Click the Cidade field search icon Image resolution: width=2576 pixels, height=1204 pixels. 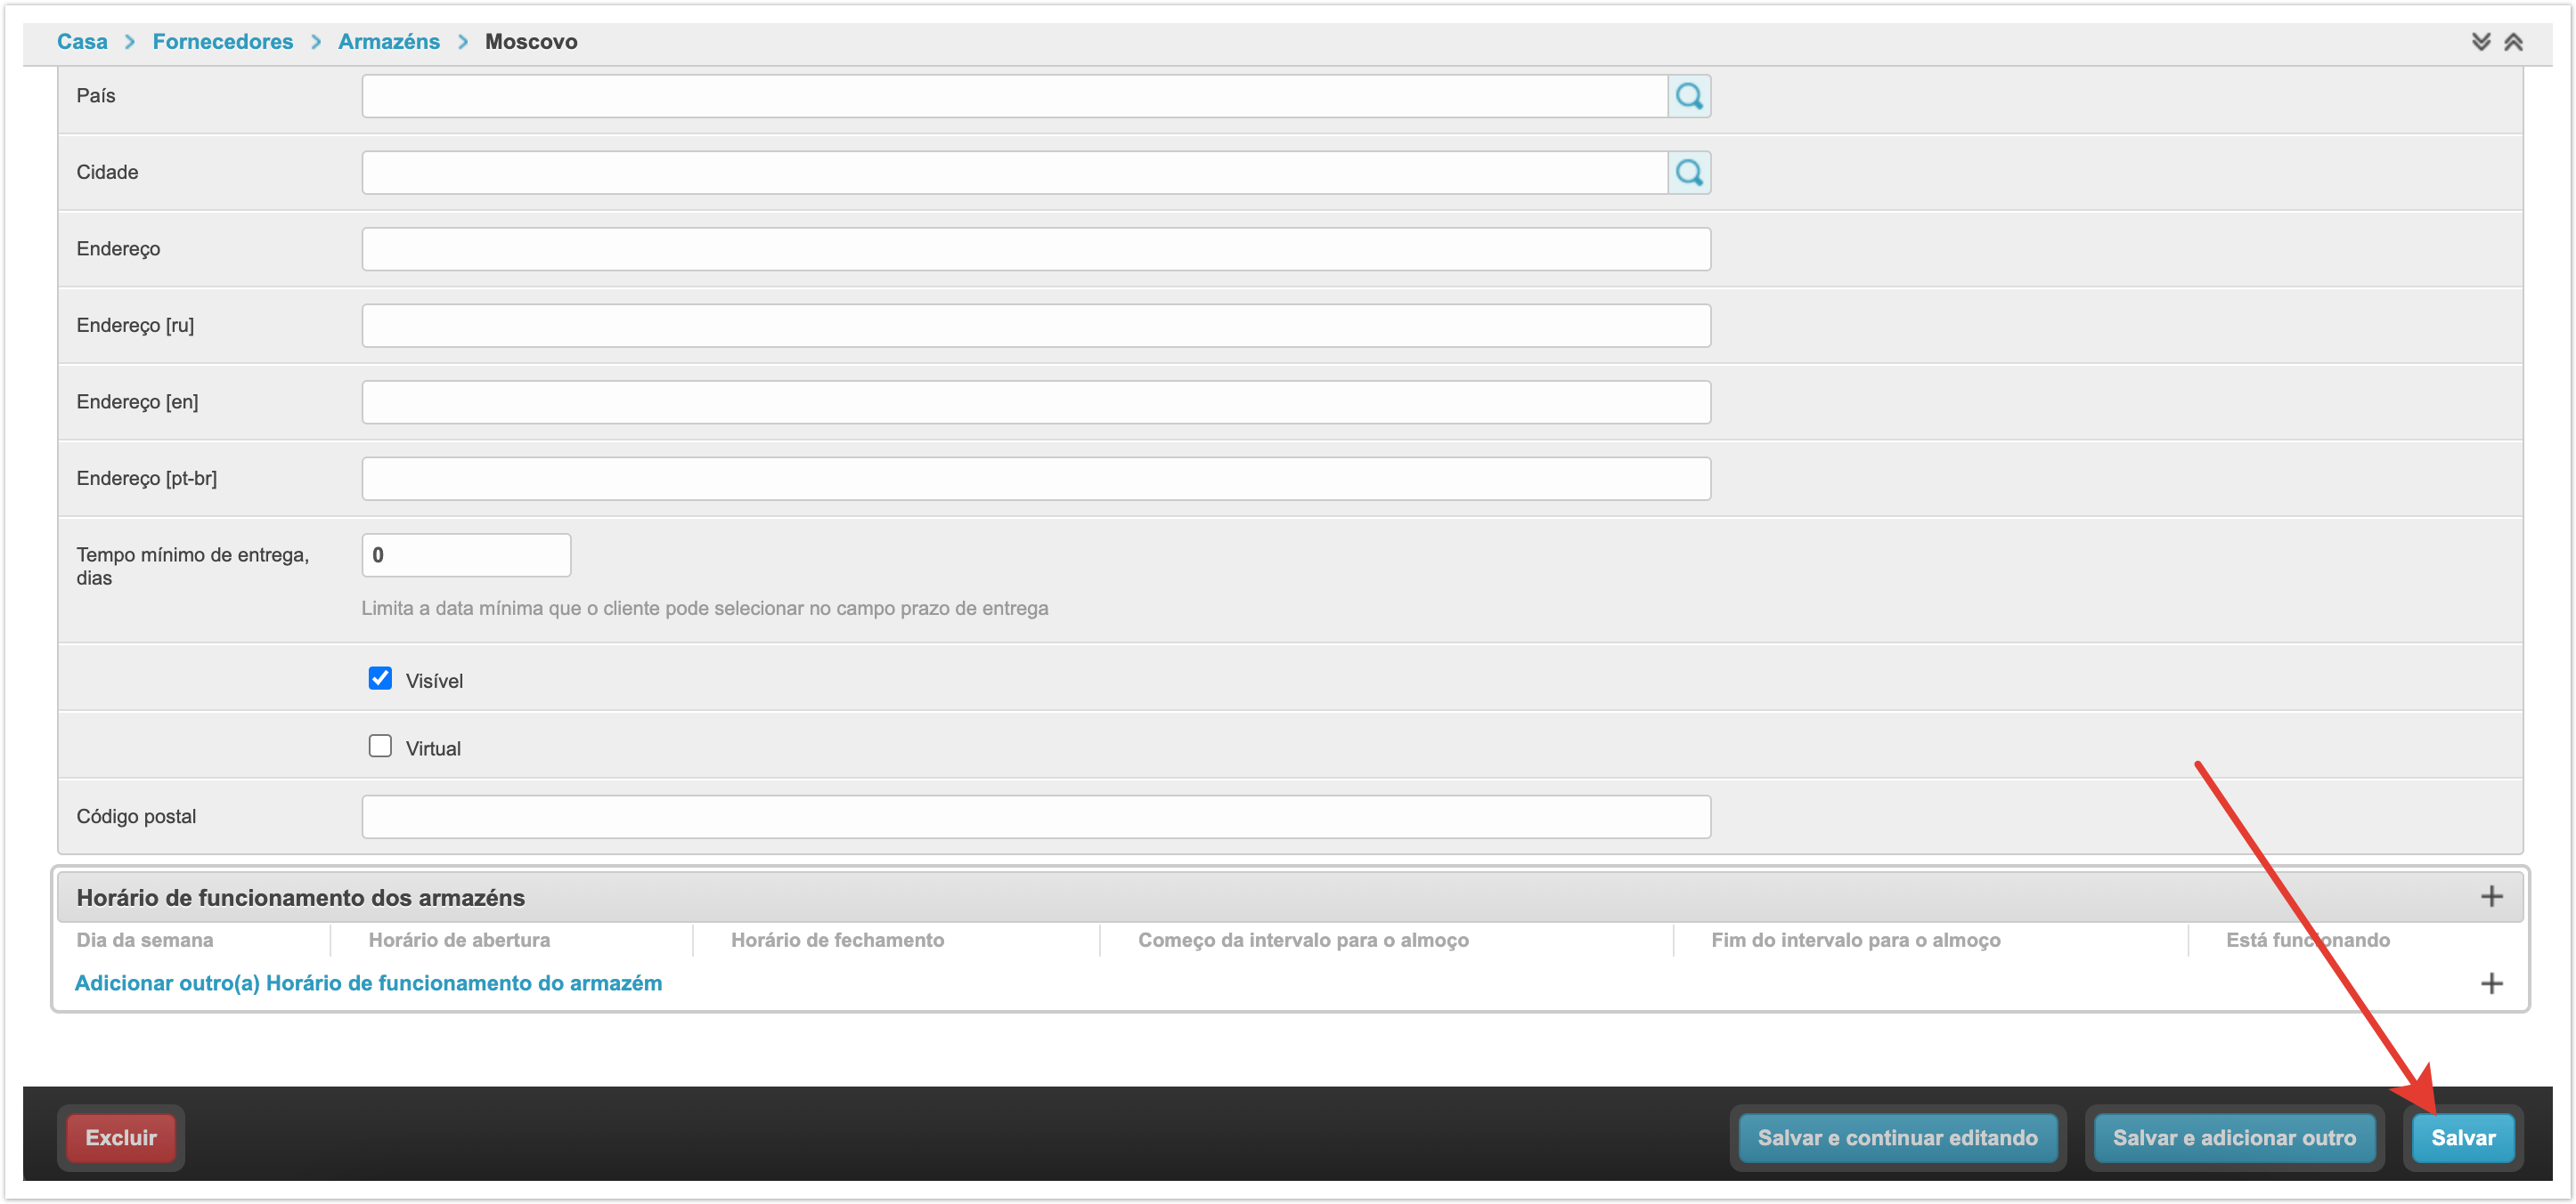1688,173
